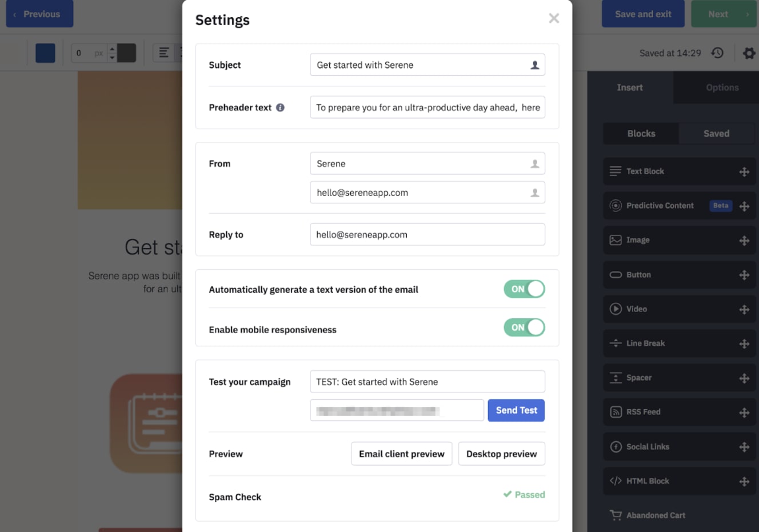Switch to the Options tab
Viewport: 759px width, 532px height.
coord(722,87)
